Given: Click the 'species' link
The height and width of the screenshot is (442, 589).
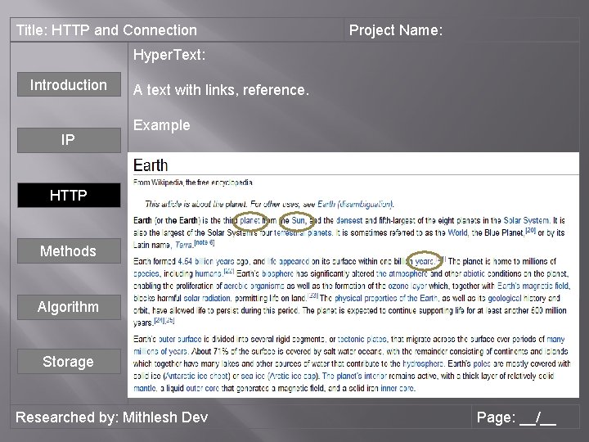Looking at the screenshot, I should pyautogui.click(x=146, y=273).
